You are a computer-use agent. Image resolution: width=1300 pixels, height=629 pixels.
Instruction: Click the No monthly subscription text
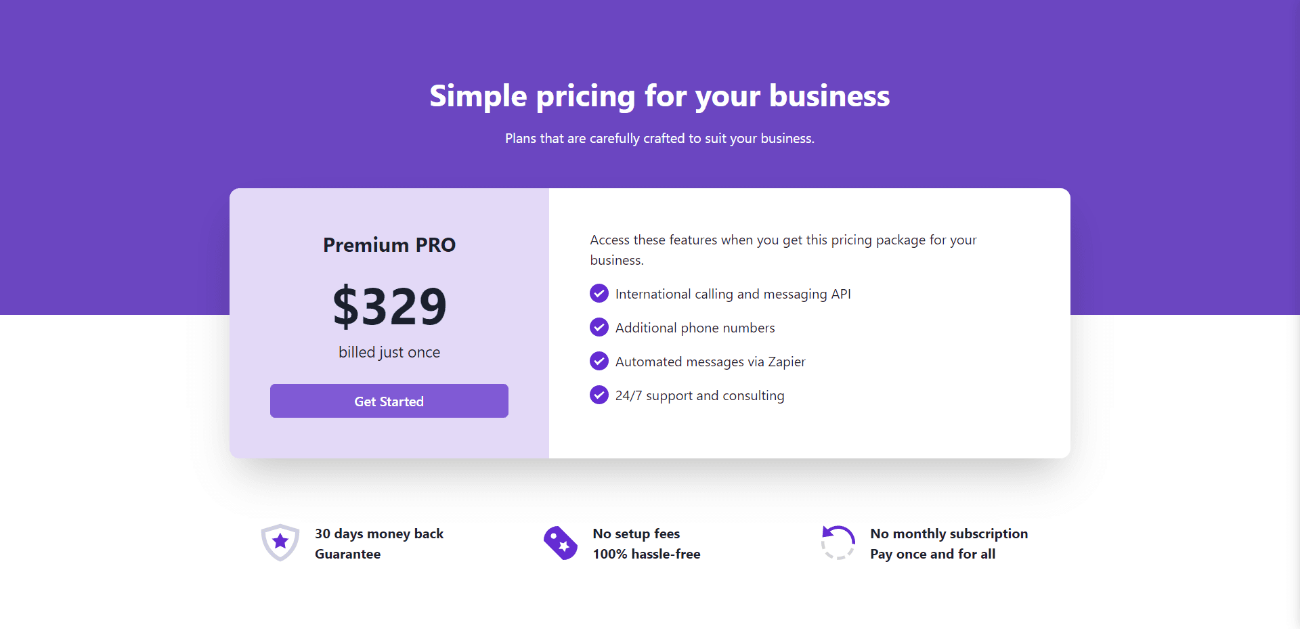pyautogui.click(x=949, y=534)
